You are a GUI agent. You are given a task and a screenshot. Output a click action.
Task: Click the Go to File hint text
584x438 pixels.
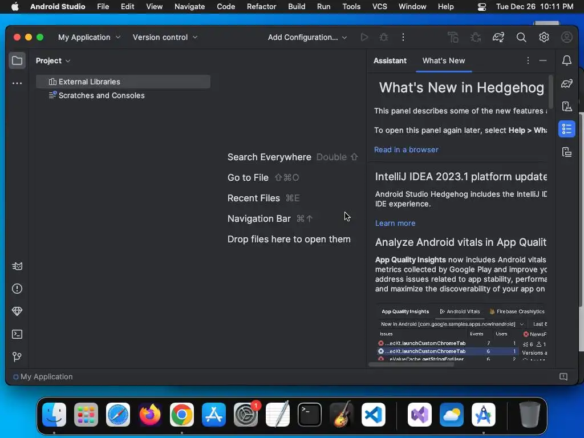[x=248, y=178]
